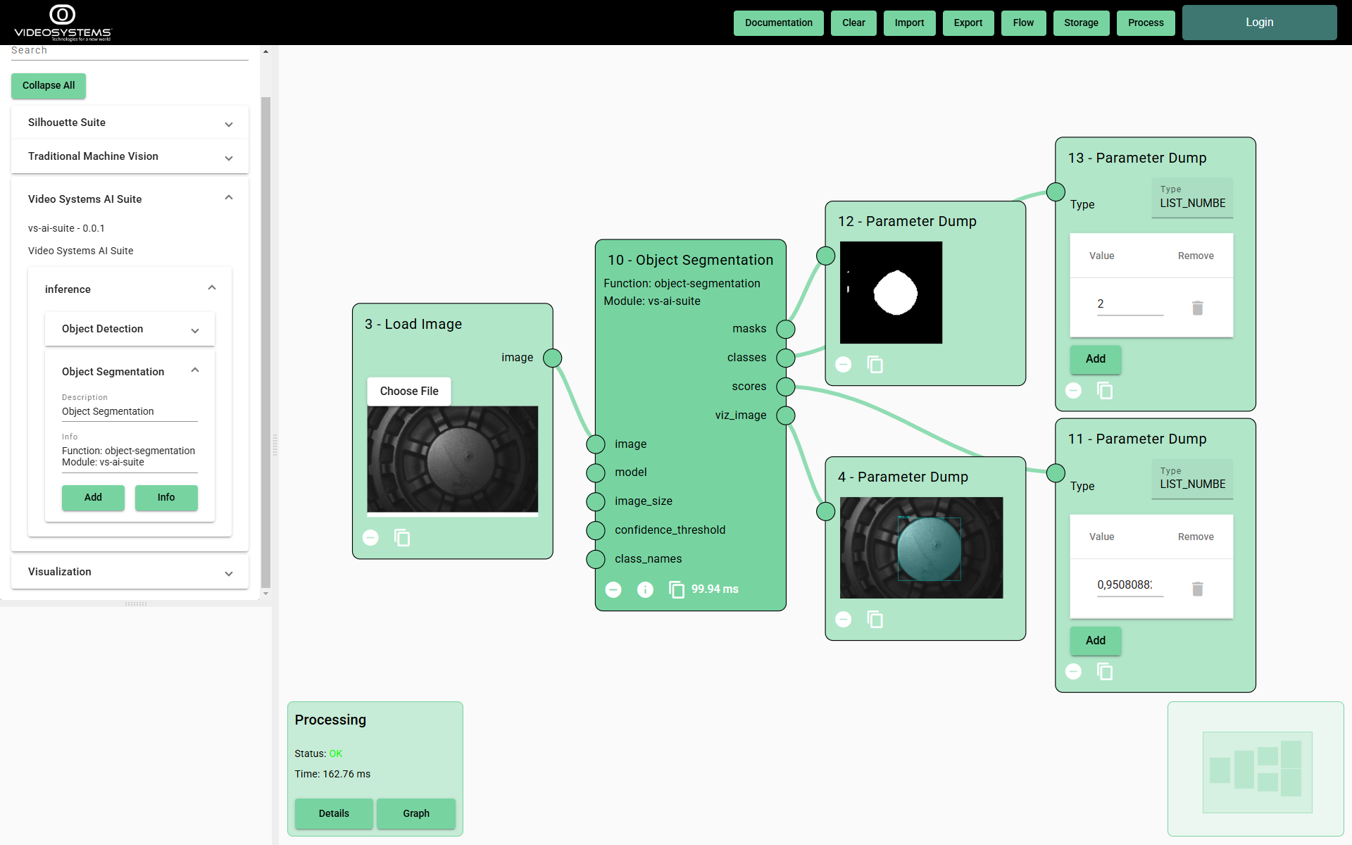Click the masks output port
This screenshot has height=845, width=1352.
[786, 329]
